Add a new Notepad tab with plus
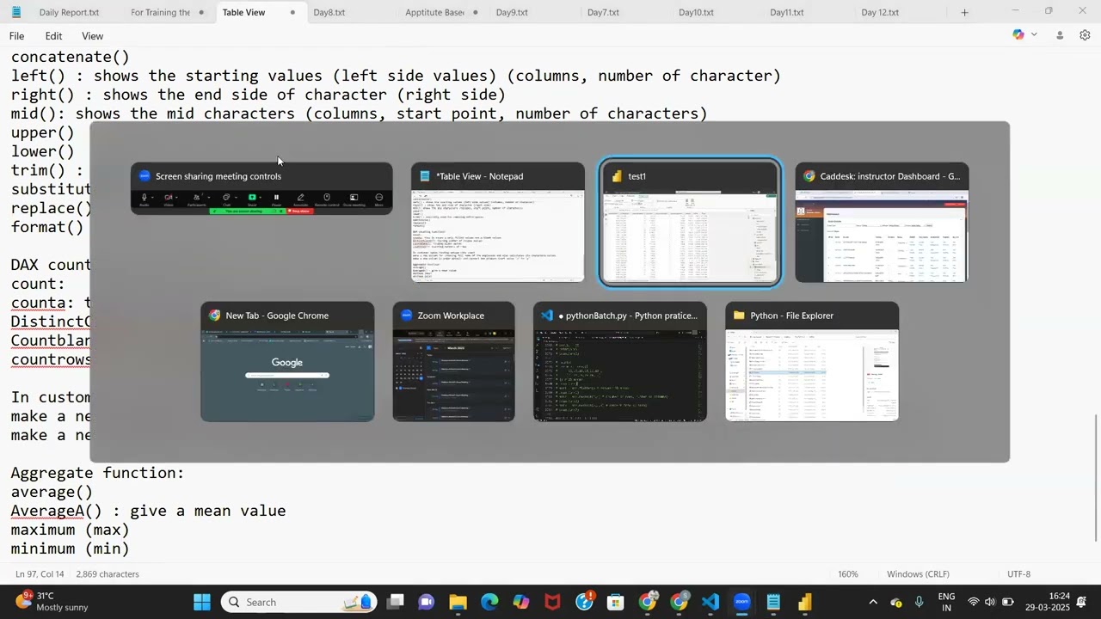This screenshot has width=1101, height=619. pyautogui.click(x=964, y=12)
